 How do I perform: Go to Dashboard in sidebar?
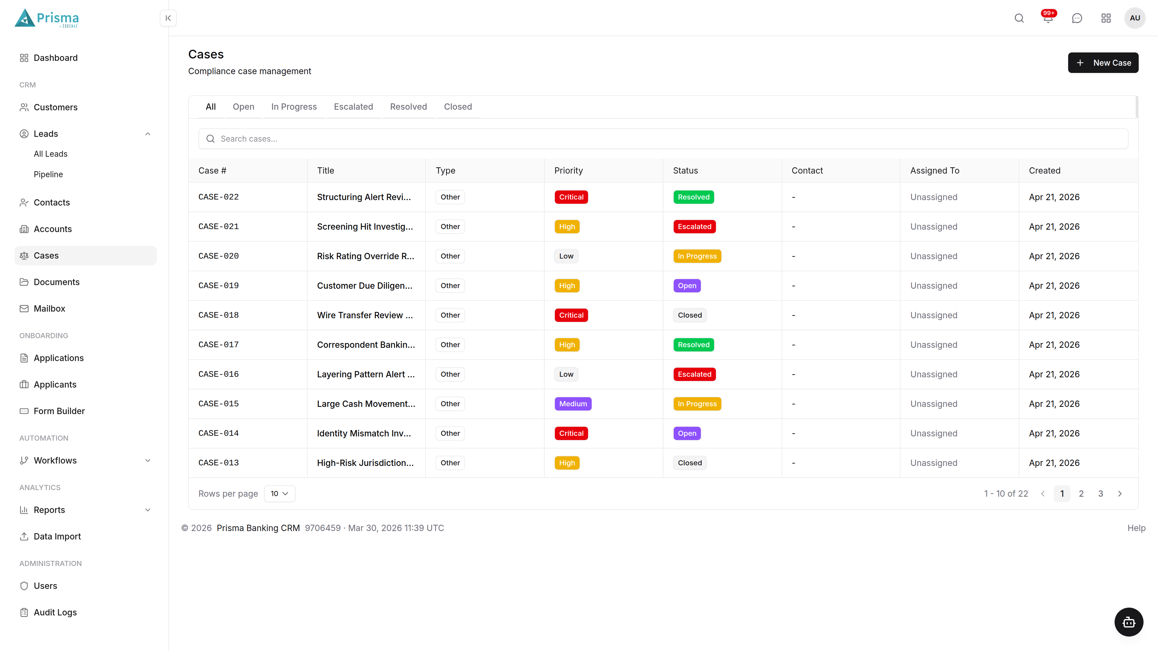pos(85,58)
